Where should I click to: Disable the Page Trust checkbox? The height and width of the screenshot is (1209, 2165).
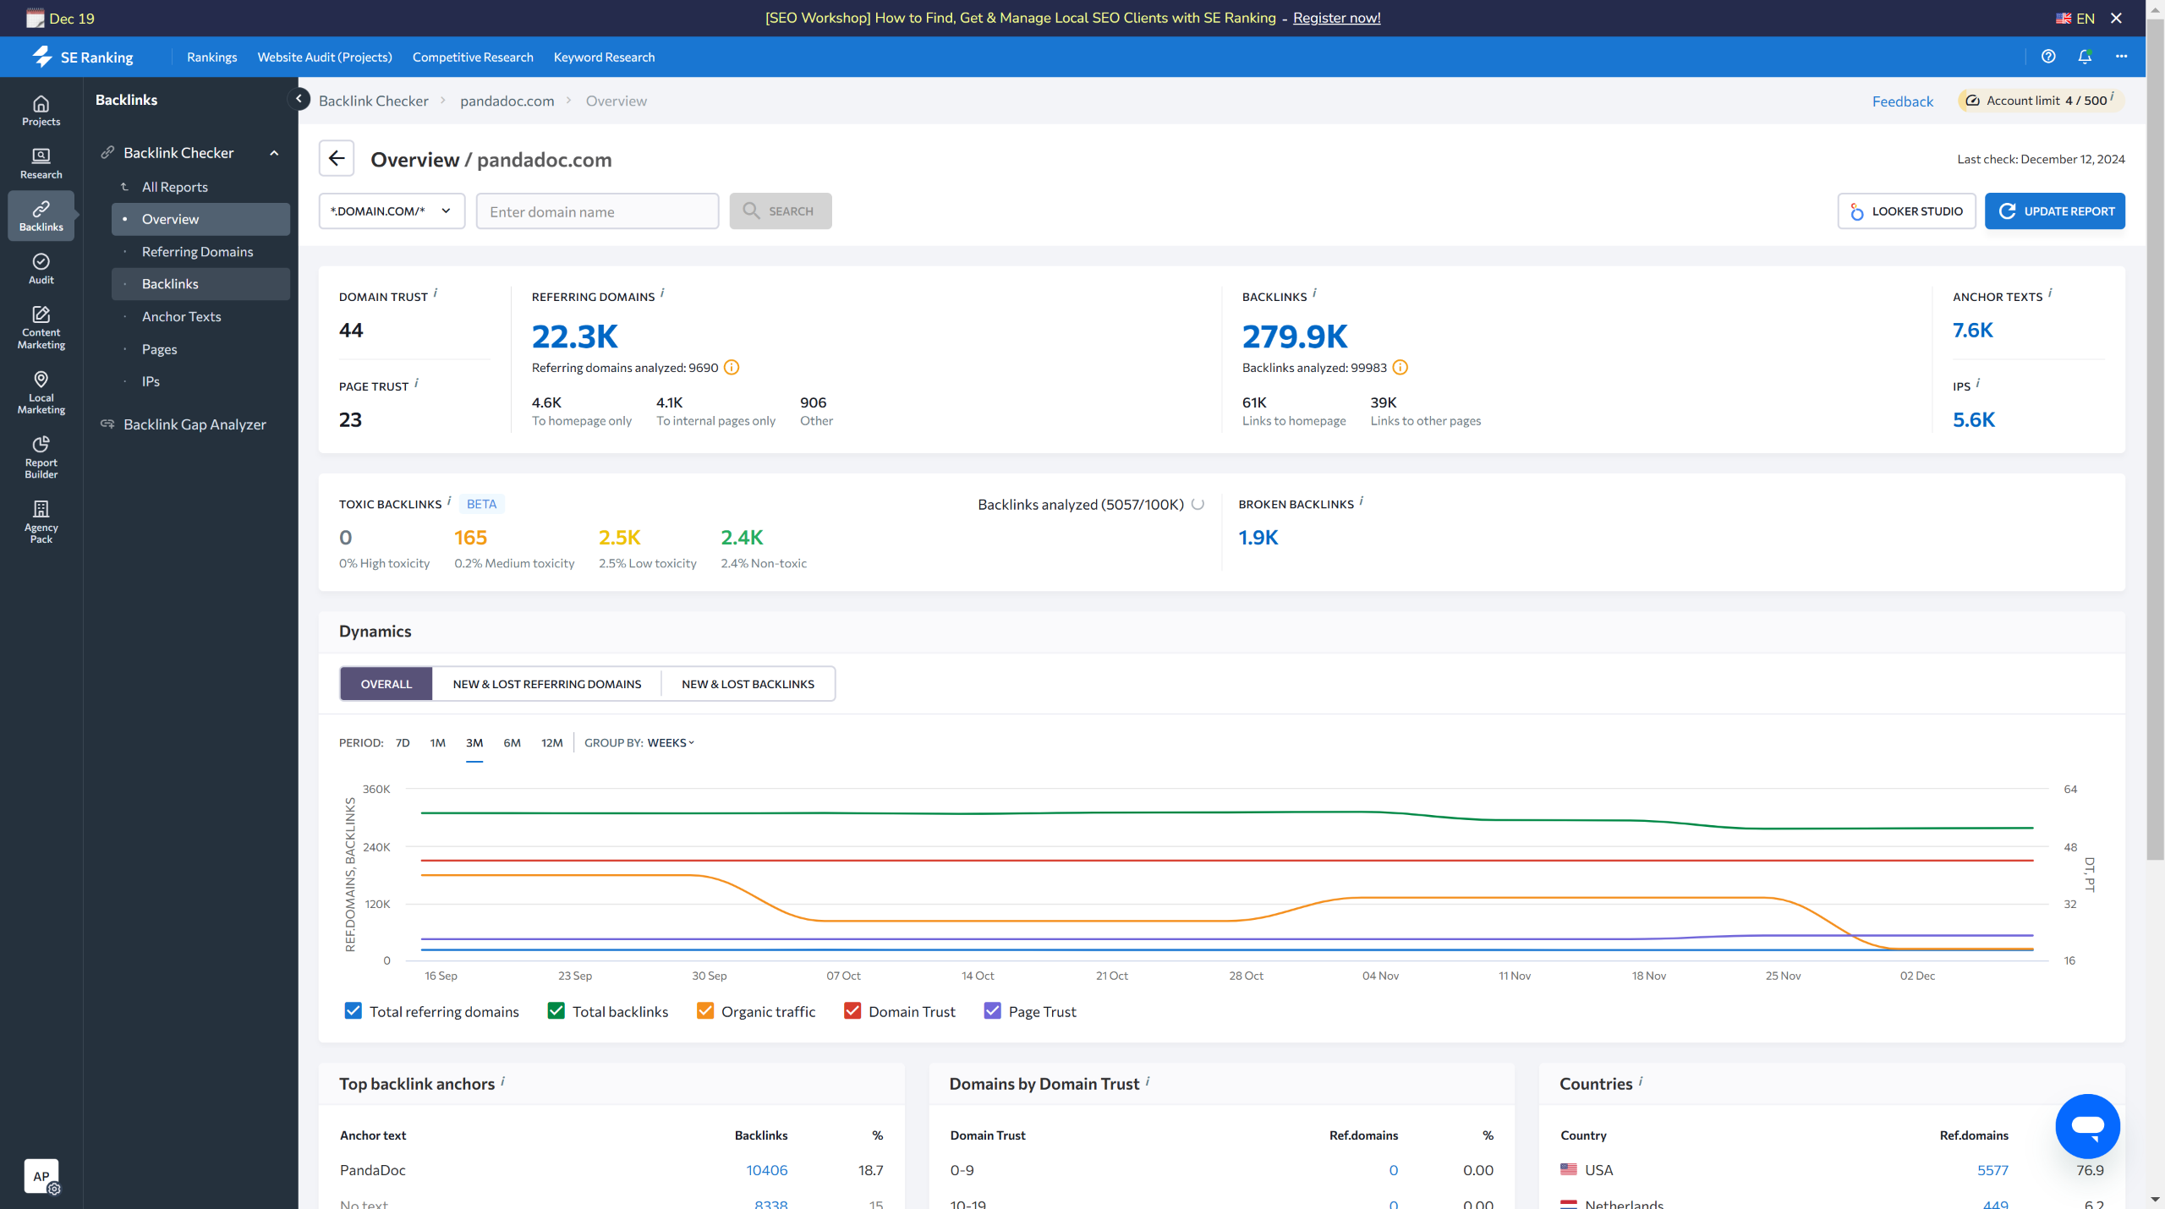point(993,1011)
